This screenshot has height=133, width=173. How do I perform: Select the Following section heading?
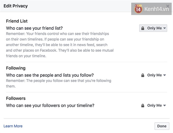[x=16, y=68]
